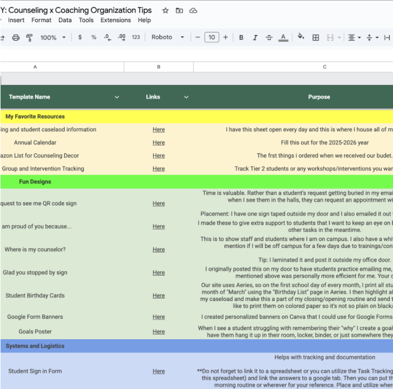Open Here link for Student Sign in Form

click(x=159, y=371)
